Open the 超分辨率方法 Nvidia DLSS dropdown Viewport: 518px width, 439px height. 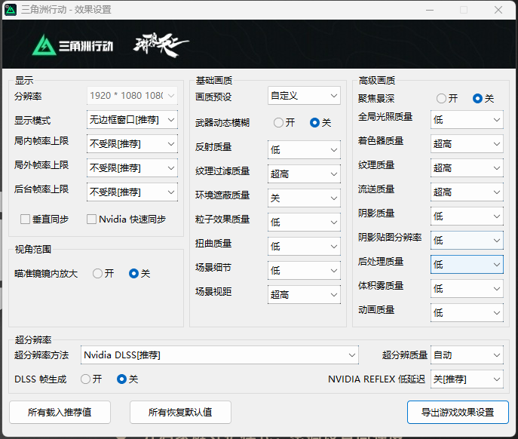click(219, 355)
